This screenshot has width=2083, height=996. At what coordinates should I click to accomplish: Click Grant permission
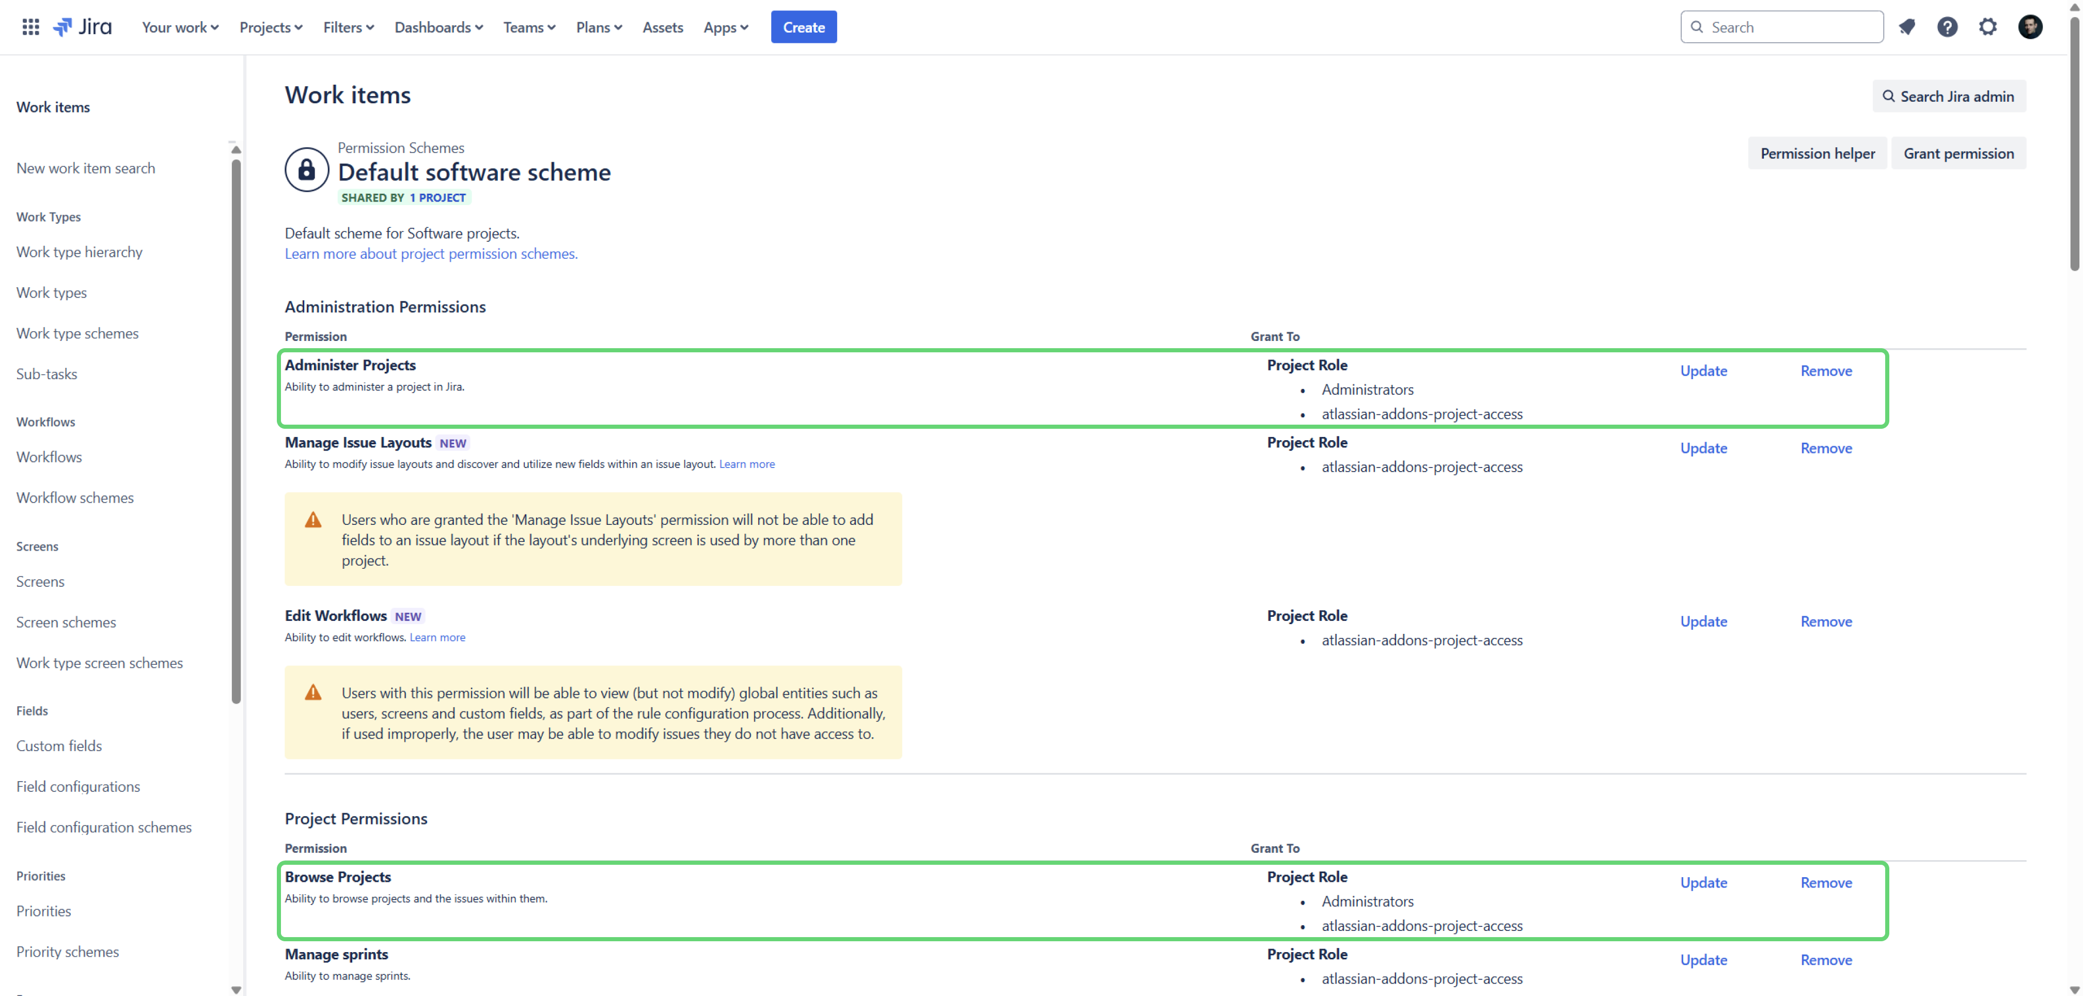click(1959, 153)
